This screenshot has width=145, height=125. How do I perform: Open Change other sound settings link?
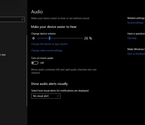(x=47, y=51)
